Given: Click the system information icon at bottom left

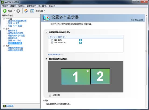Looking at the screenshot, I should [x=4, y=106].
